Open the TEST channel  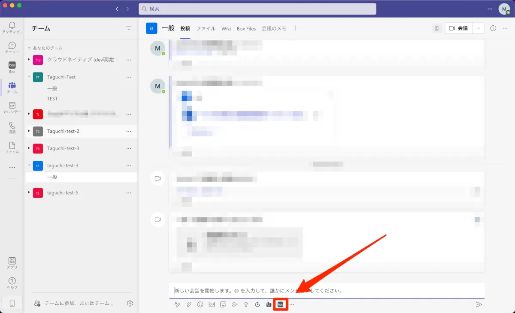coord(52,99)
